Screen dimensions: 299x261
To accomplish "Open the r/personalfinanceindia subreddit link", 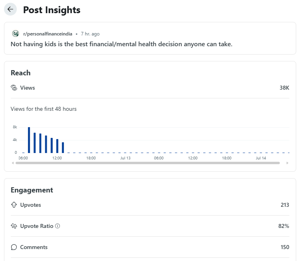I will coord(48,34).
